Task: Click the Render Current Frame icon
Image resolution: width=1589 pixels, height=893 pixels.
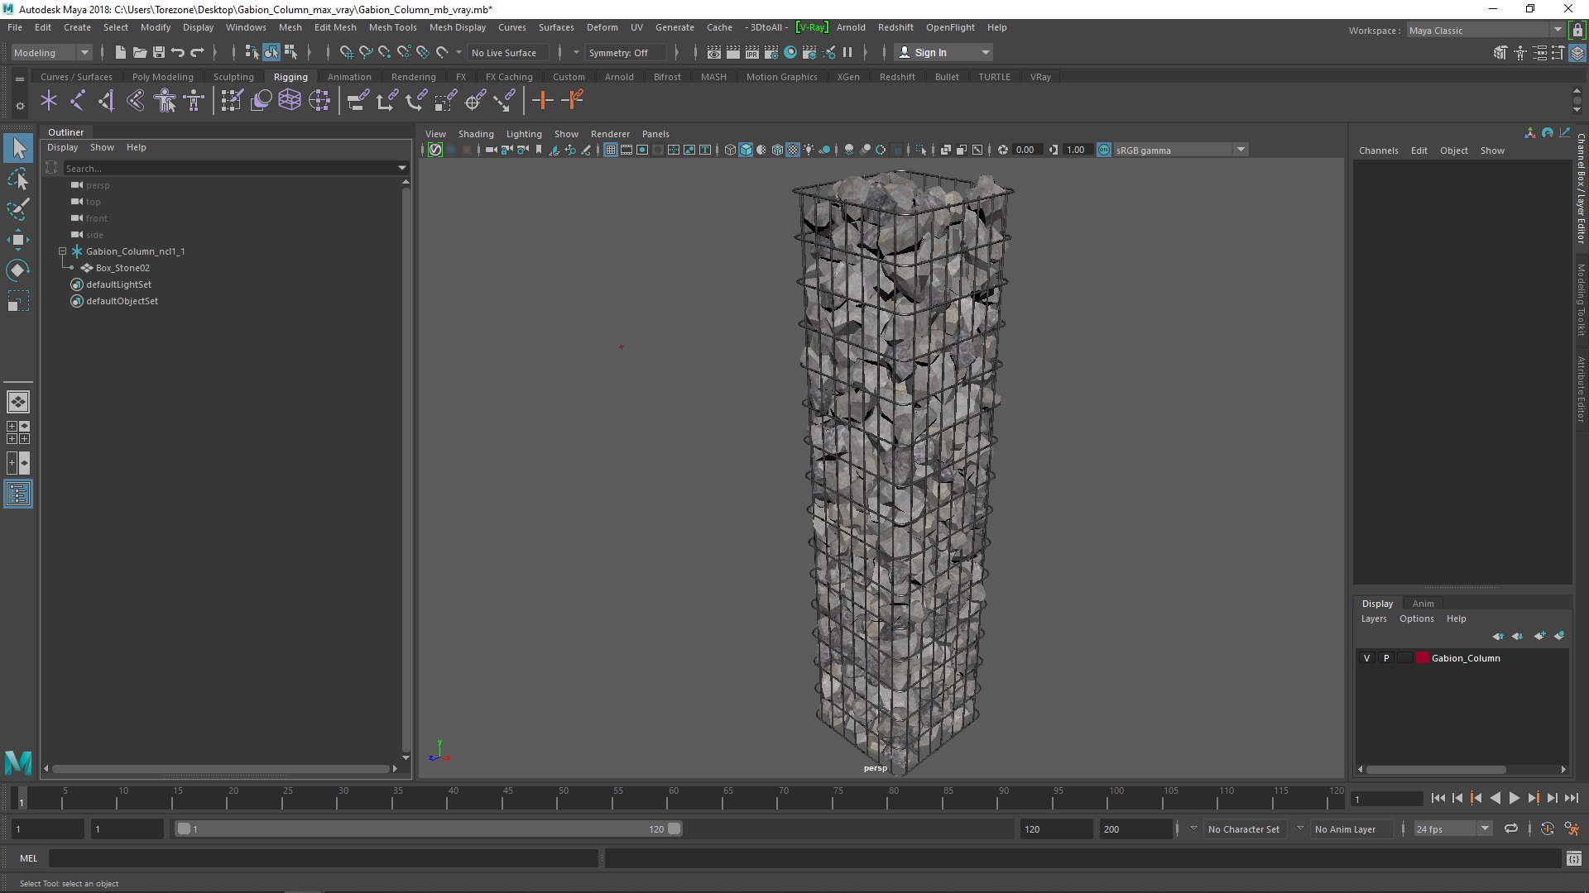Action: click(732, 52)
